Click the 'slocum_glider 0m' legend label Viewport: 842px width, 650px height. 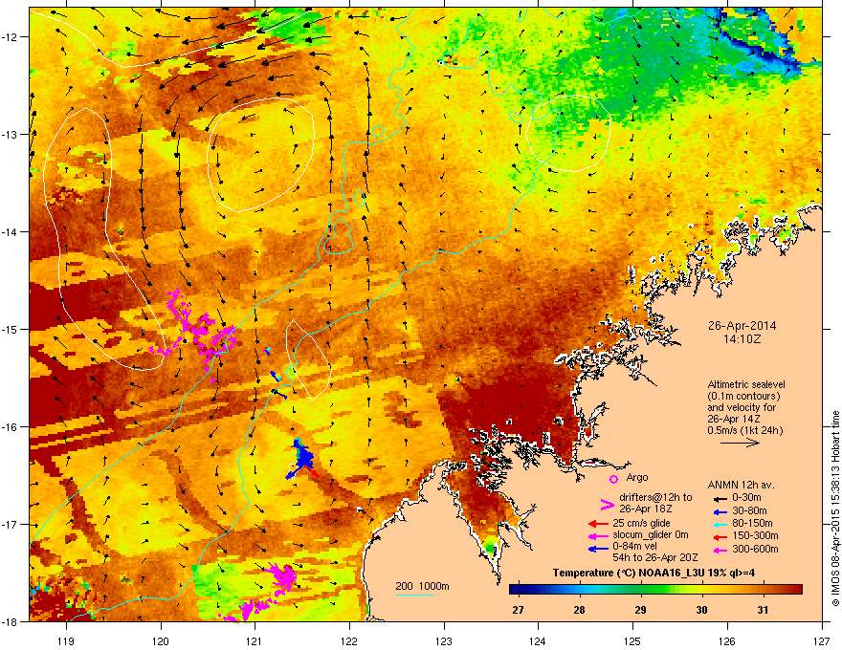651,535
